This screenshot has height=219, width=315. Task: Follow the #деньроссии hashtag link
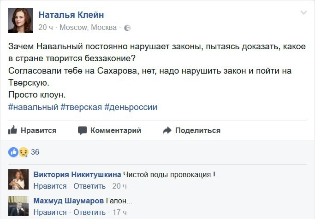(x=131, y=107)
